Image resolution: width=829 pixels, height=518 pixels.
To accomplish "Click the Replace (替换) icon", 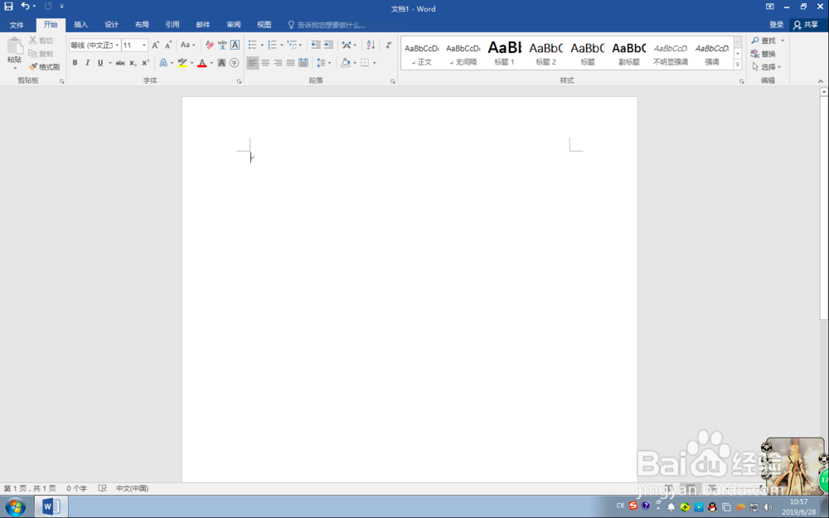I will (x=762, y=53).
